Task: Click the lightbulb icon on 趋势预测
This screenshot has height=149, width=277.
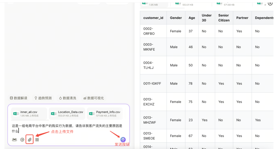Action: [36, 98]
